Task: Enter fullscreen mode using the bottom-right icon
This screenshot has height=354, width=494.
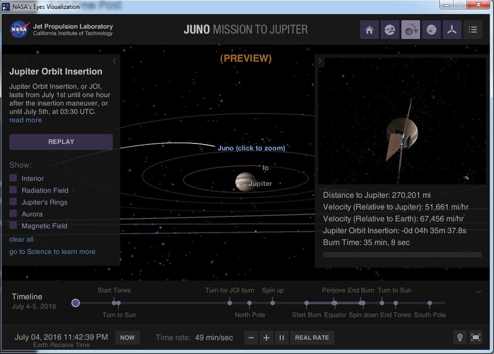Action: pos(476,337)
